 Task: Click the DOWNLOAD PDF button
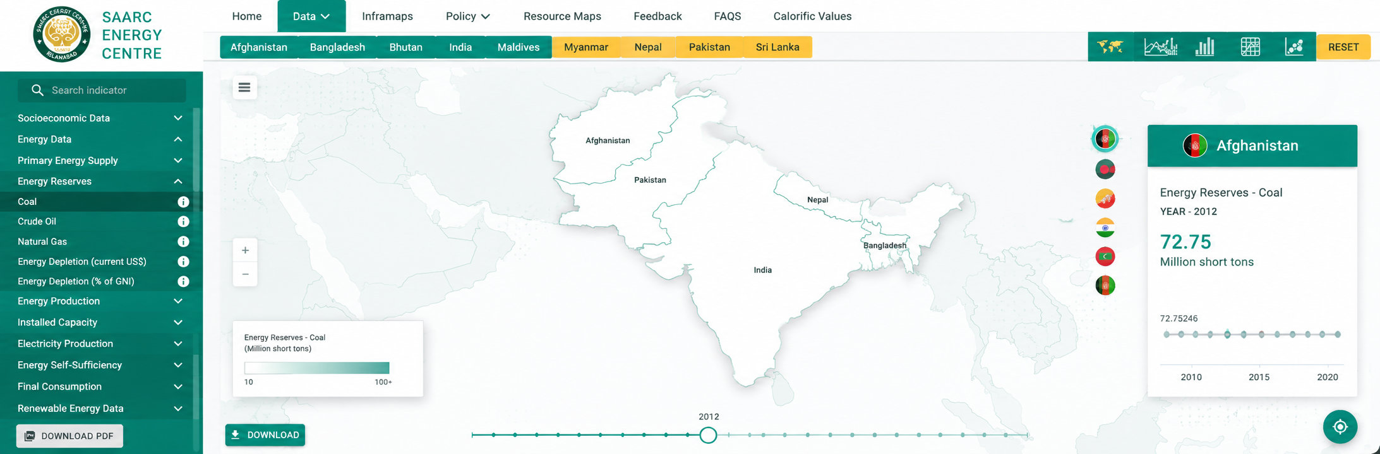coord(69,436)
